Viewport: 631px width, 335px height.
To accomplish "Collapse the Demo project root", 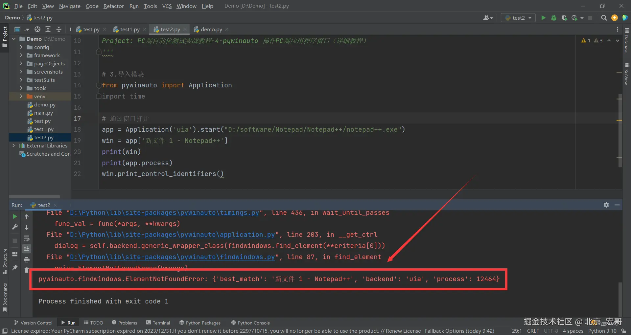I will click(14, 39).
